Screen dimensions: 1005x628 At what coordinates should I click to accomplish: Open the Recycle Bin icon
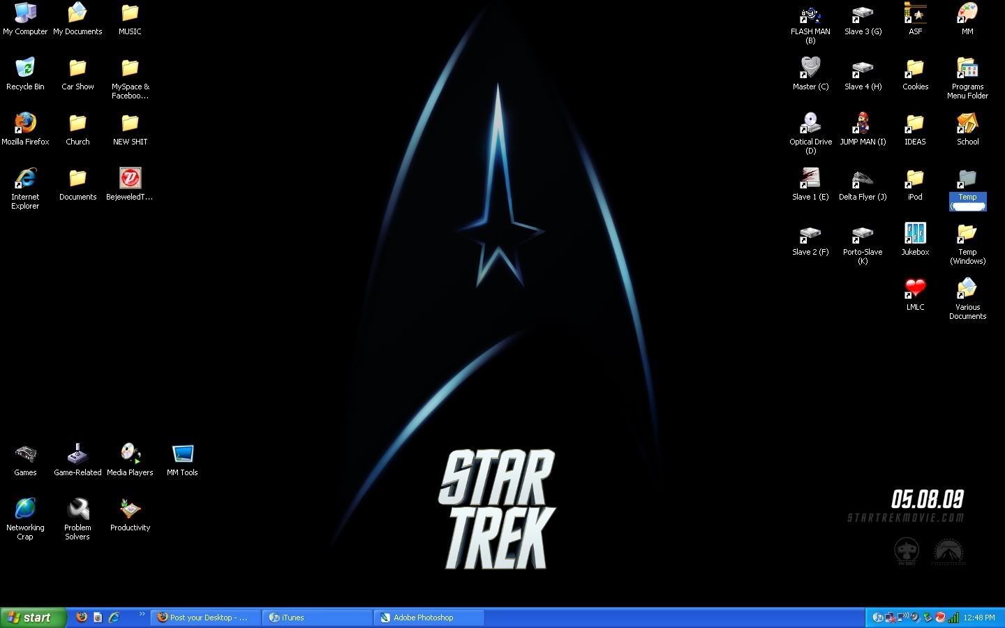pyautogui.click(x=25, y=74)
